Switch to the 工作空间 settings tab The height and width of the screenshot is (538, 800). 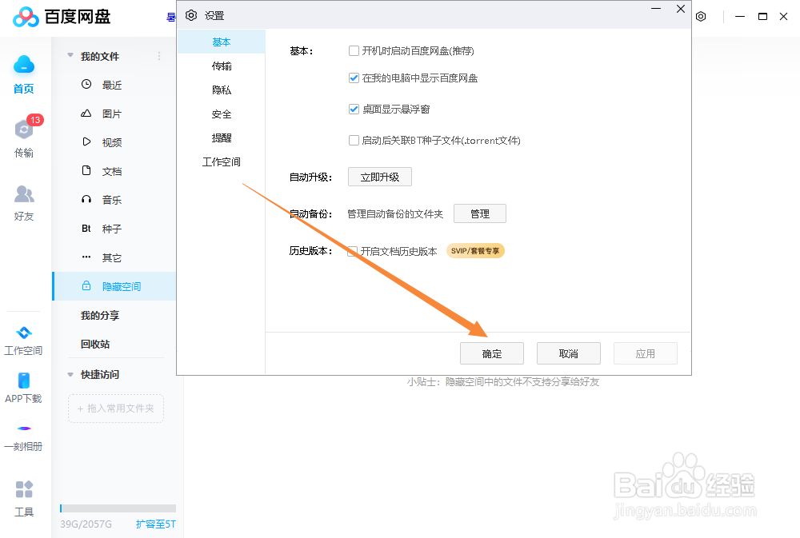(x=222, y=161)
